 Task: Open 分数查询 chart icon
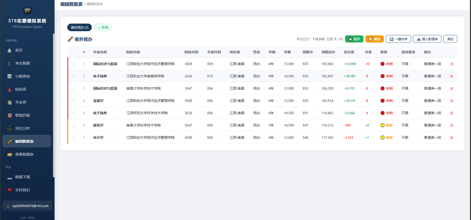click(9, 76)
